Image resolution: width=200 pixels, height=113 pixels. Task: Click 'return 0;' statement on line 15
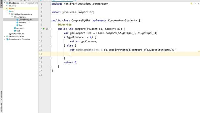click(x=71, y=62)
